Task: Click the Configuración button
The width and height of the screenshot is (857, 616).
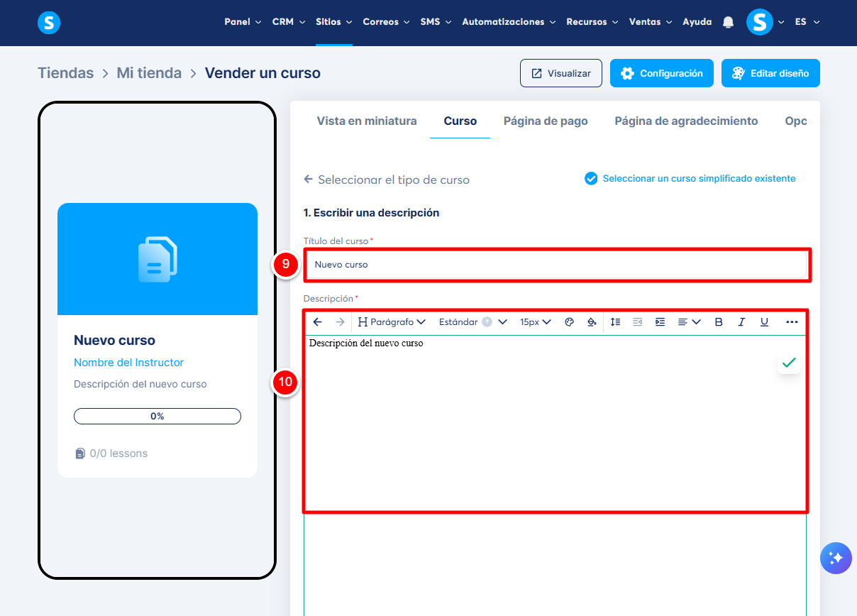Action: click(661, 73)
